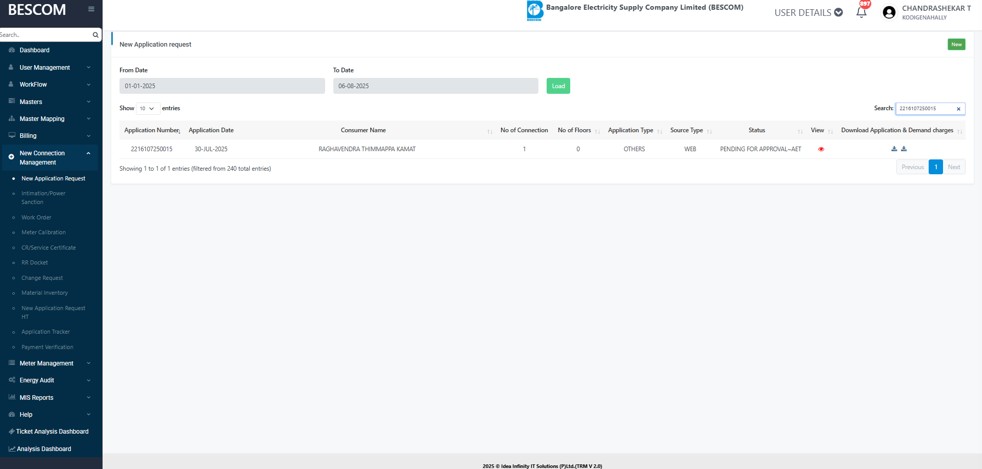Click the green New button

(x=956, y=45)
